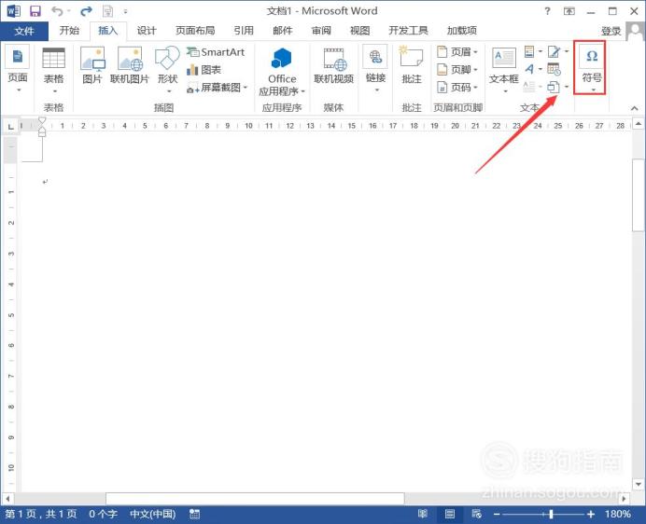Collapse the ribbon with the chevron
Screen dimensions: 646x524
pyautogui.click(x=635, y=108)
